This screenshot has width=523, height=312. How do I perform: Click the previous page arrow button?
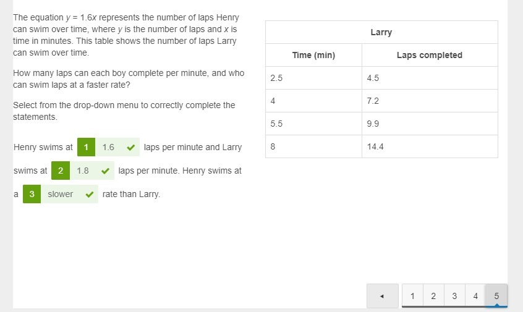click(x=382, y=296)
